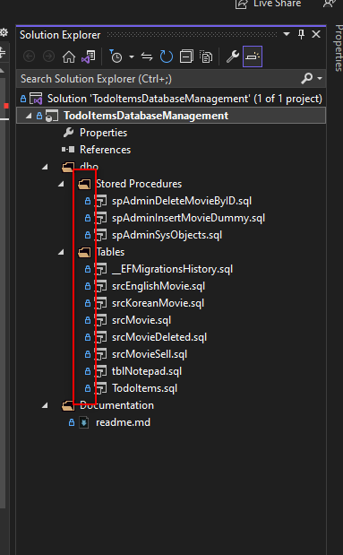Select srcMovieSell.sql file

150,354
